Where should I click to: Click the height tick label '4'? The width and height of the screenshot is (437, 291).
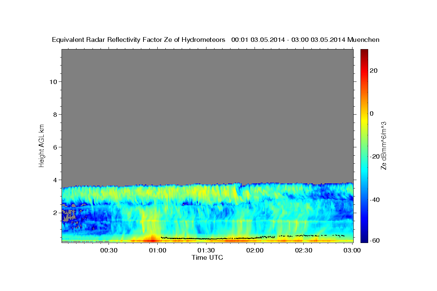55,180
